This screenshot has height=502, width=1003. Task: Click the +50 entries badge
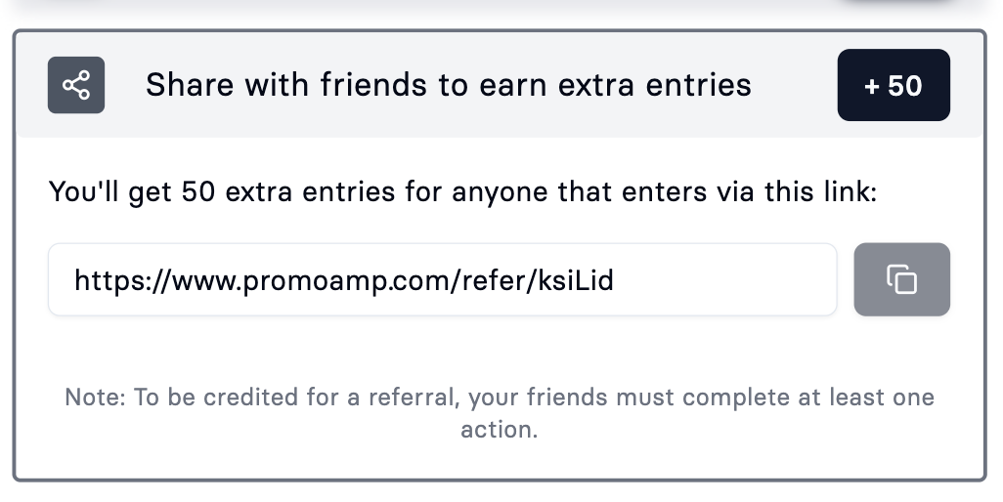894,85
